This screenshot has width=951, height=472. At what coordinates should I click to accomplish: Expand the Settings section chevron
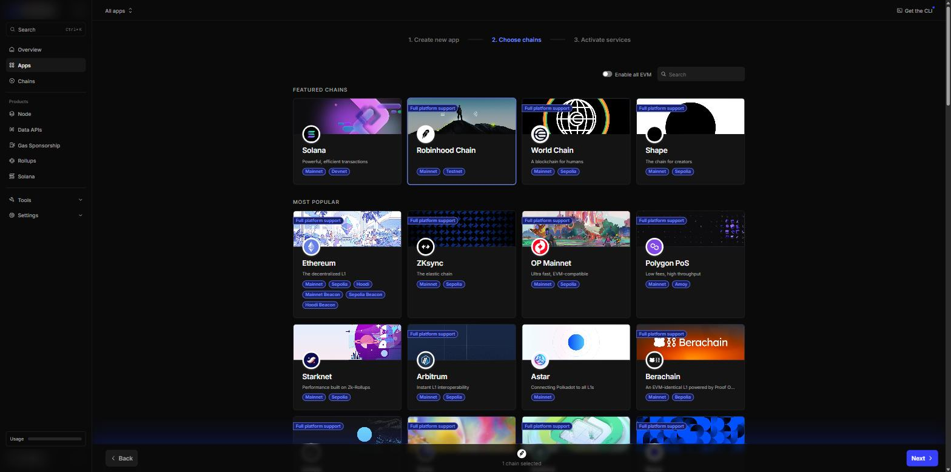(80, 215)
